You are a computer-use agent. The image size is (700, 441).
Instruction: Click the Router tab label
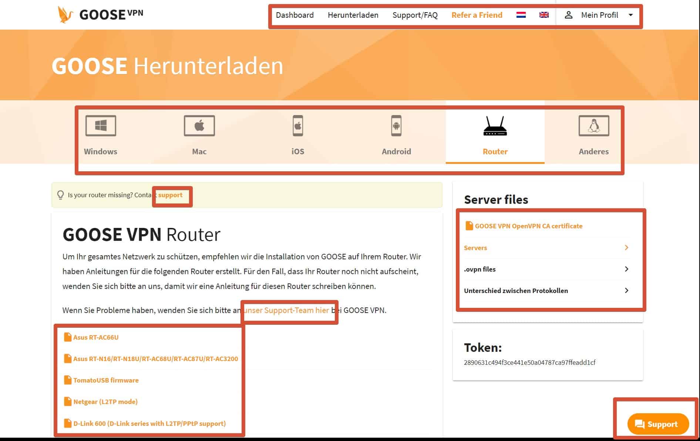[495, 151]
